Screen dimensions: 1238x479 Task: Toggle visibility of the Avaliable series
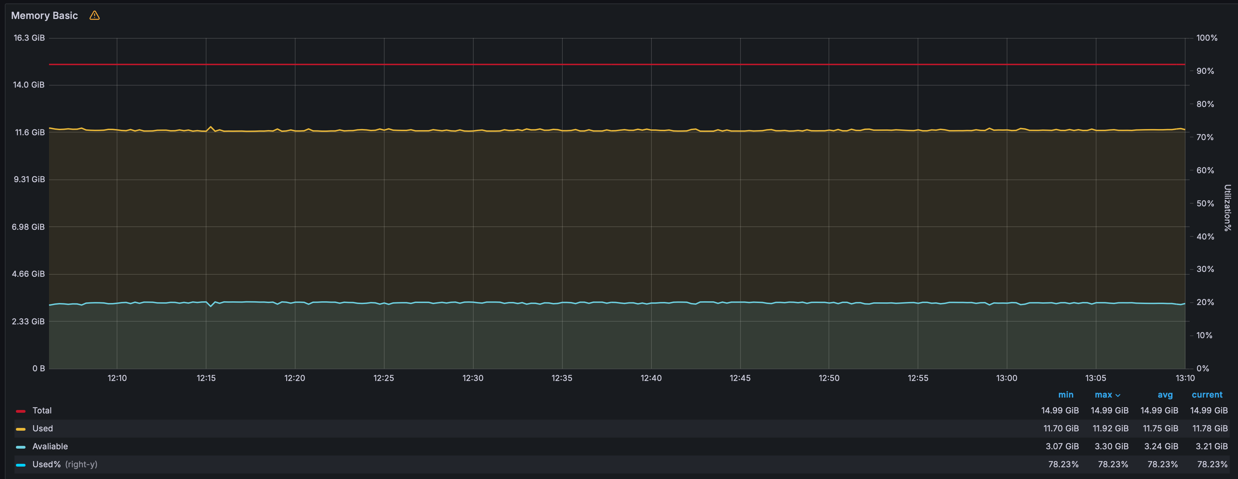point(50,446)
